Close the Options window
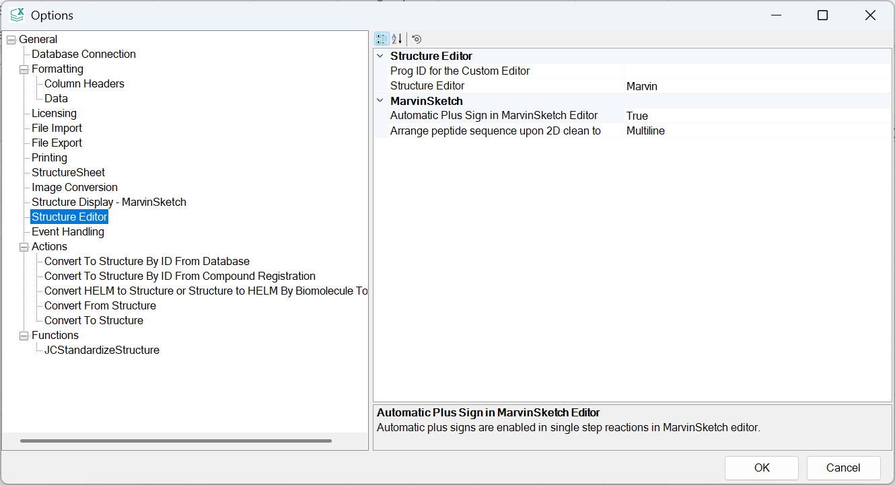This screenshot has width=895, height=485. click(870, 15)
